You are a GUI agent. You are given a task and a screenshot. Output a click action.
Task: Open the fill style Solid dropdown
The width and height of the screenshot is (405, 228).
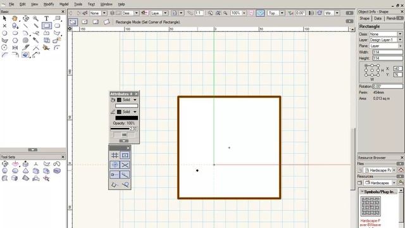[135, 100]
